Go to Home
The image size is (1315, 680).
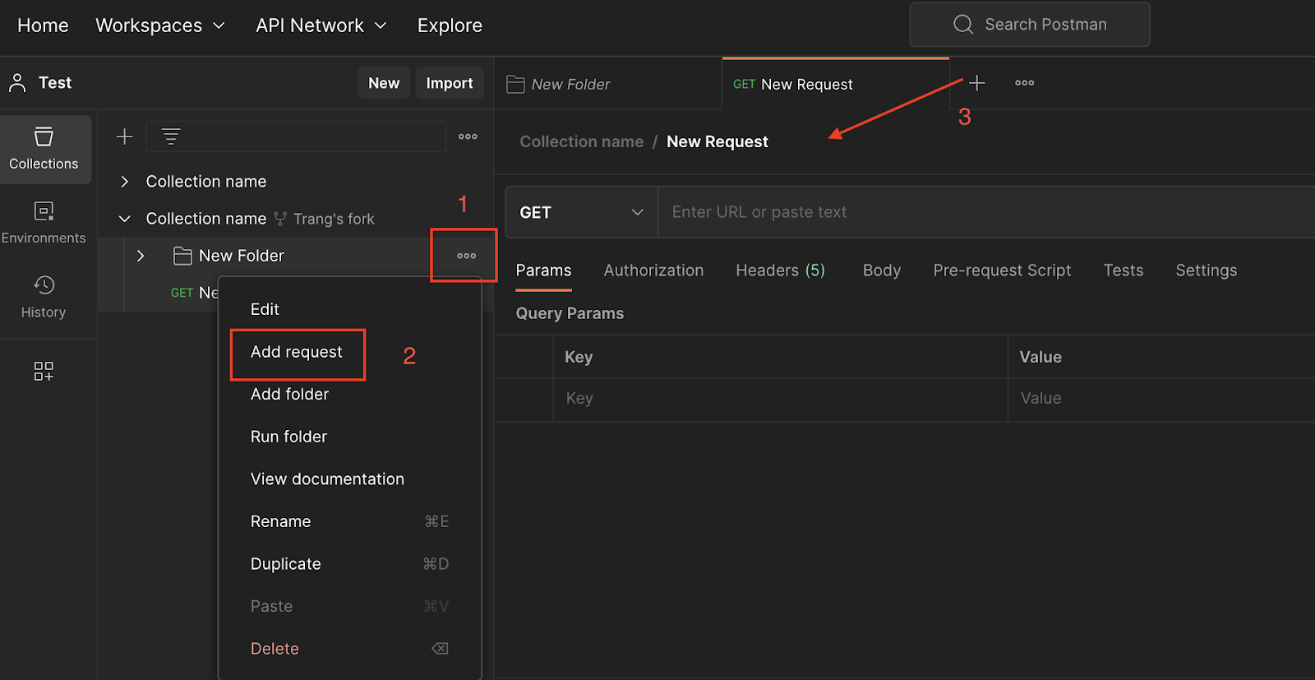point(43,25)
